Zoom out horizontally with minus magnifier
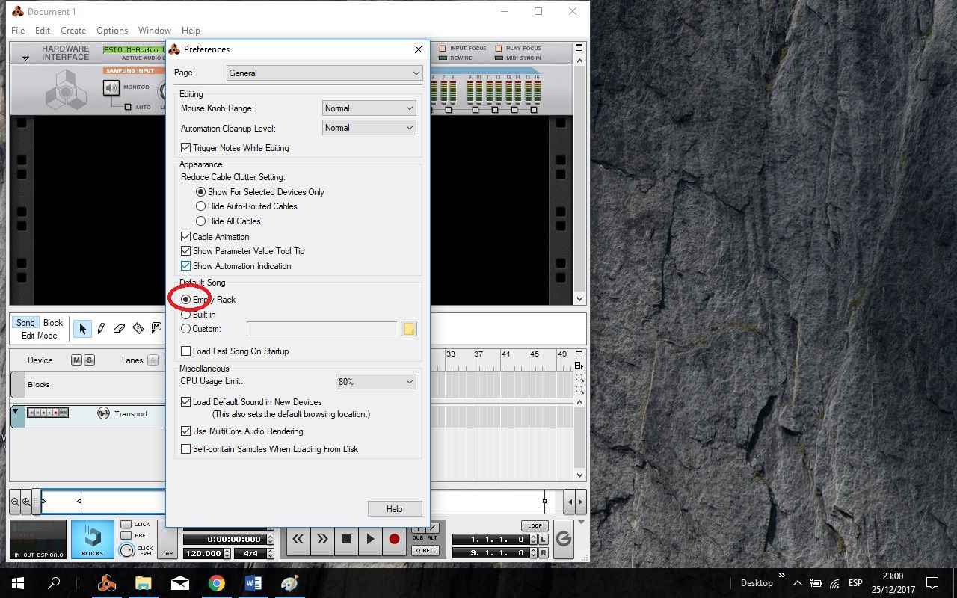Viewport: 957px width, 598px height. 15,502
